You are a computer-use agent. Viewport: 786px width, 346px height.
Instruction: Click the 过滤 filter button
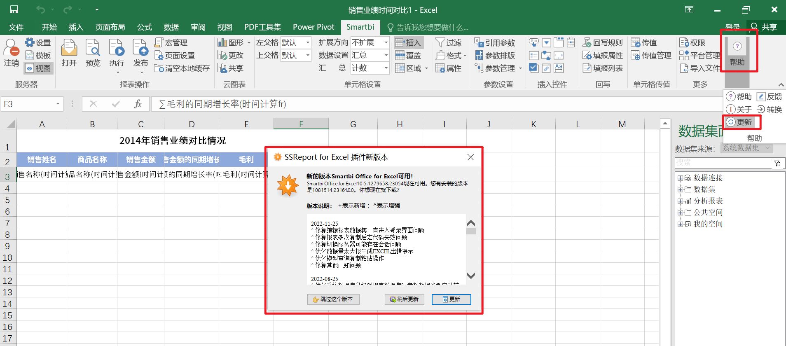(449, 42)
